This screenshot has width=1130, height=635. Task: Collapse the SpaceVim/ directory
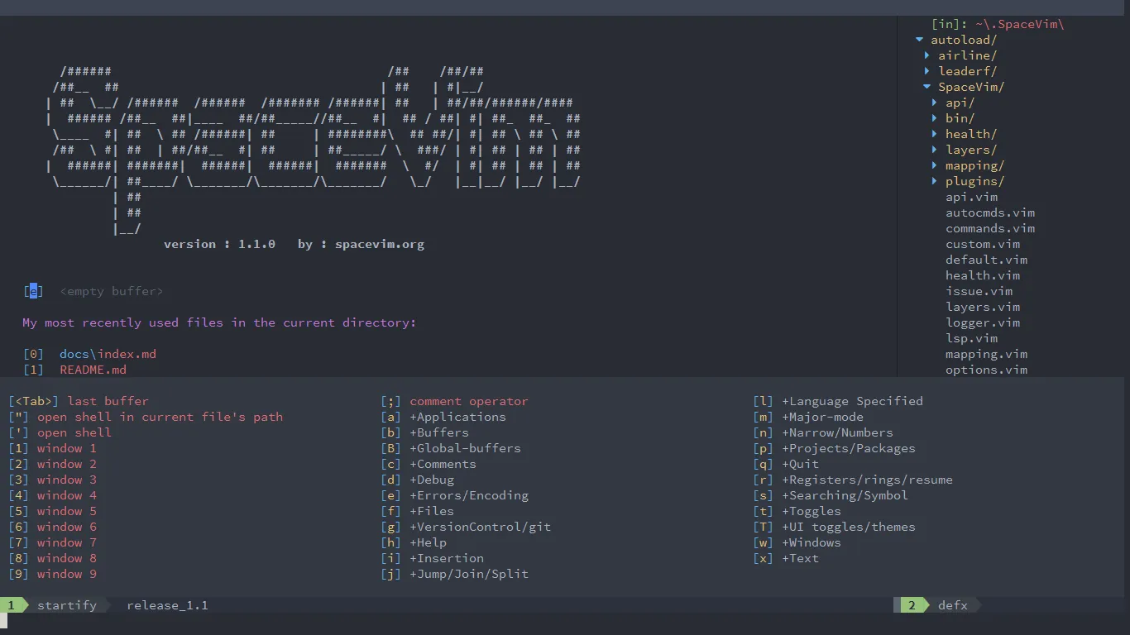pyautogui.click(x=927, y=87)
